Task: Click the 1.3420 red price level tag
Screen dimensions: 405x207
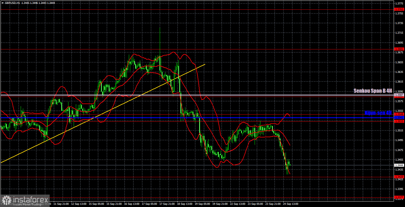Action: pos(399,177)
